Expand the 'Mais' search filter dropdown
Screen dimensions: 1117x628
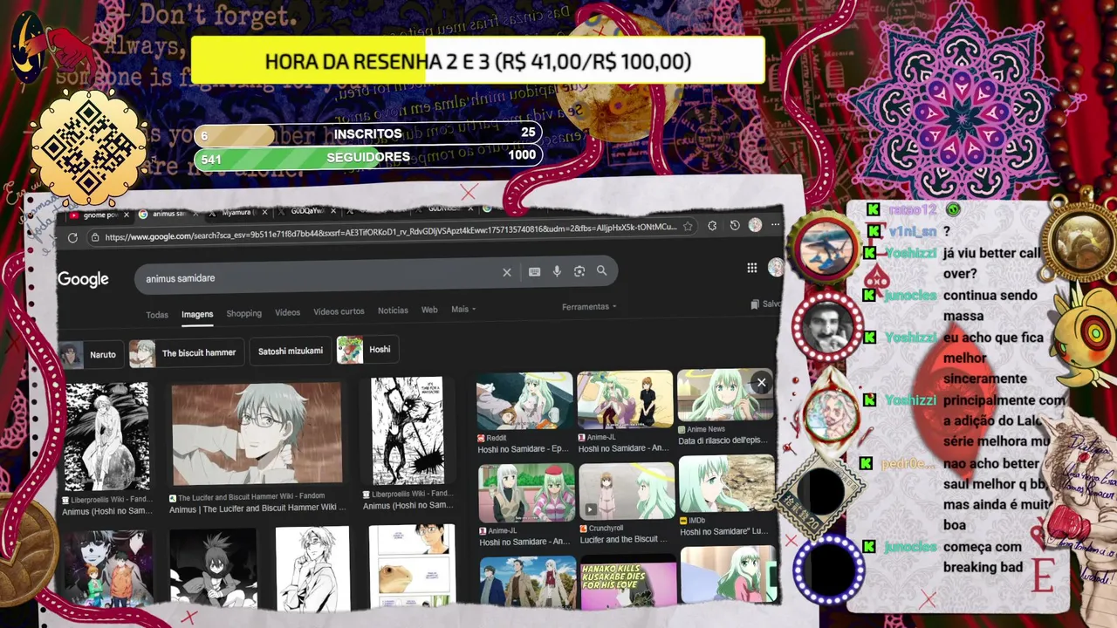(463, 310)
